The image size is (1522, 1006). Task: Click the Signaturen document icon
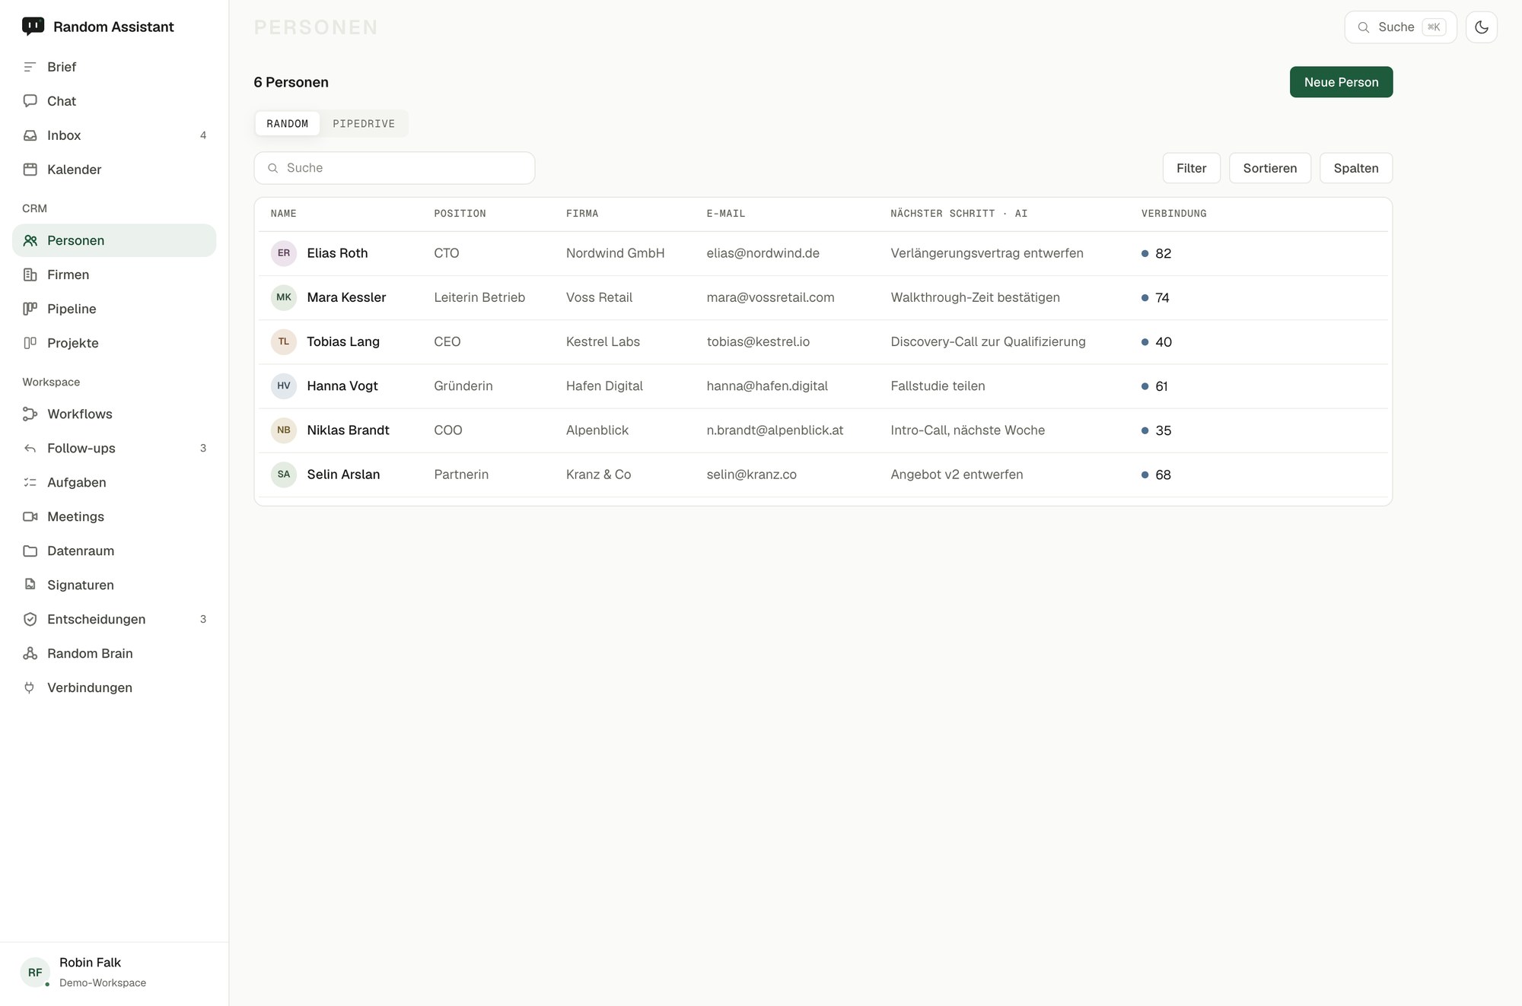pos(30,585)
